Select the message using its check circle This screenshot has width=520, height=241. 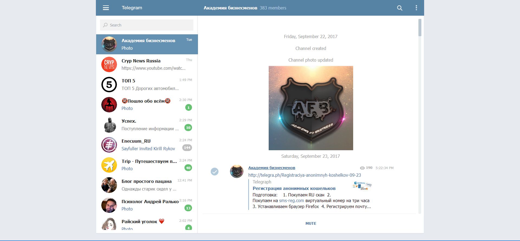point(214,171)
